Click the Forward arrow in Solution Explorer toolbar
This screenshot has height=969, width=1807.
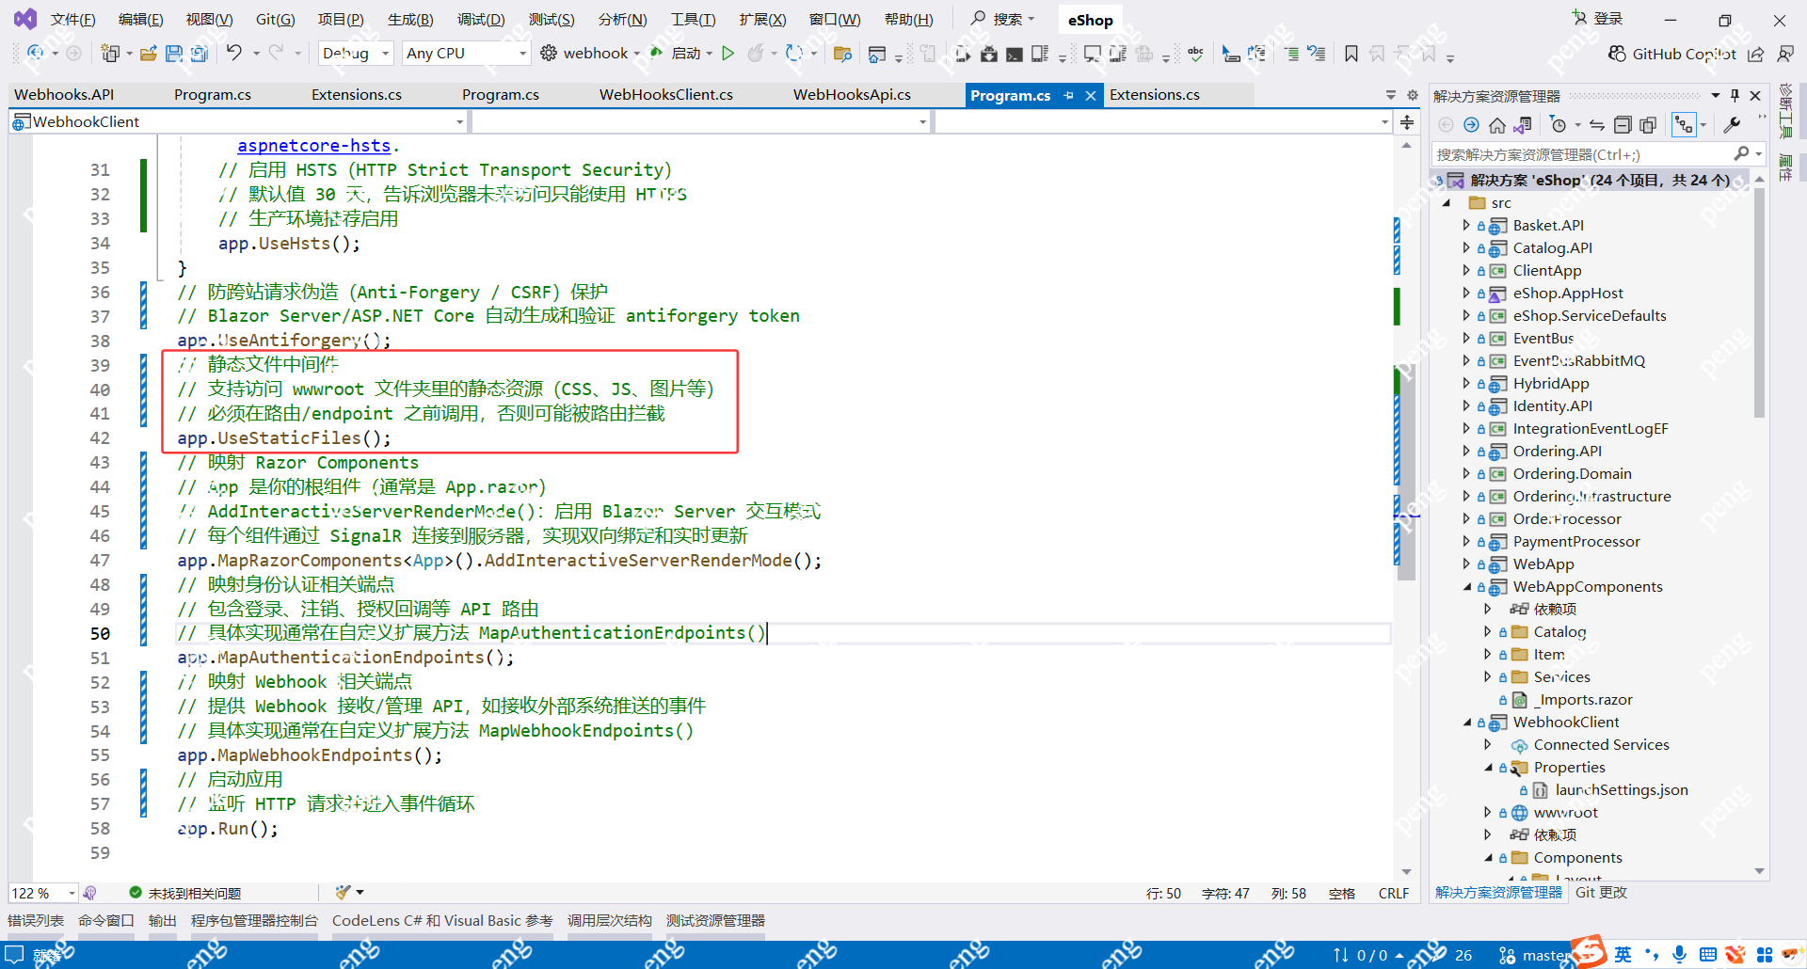tap(1472, 125)
